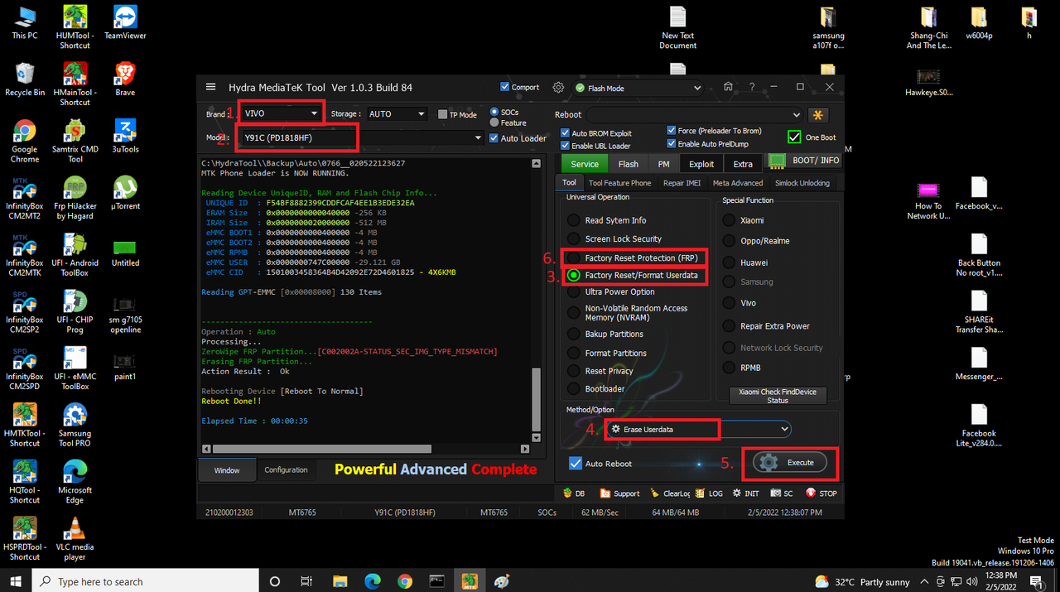Open File Explorer in taskbar
This screenshot has width=1060, height=592.
(x=339, y=581)
